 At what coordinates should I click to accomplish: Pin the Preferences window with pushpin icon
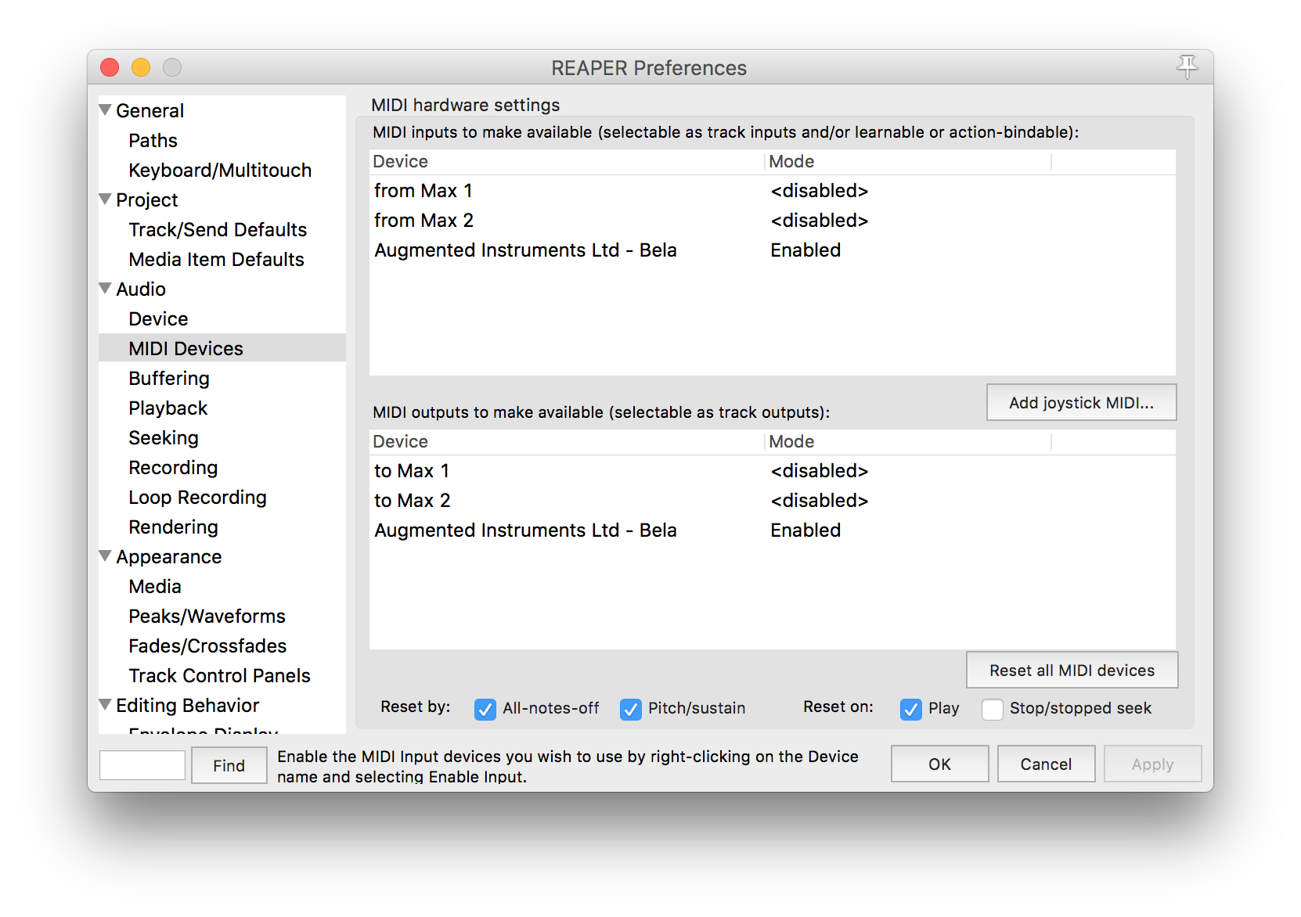coord(1187,67)
